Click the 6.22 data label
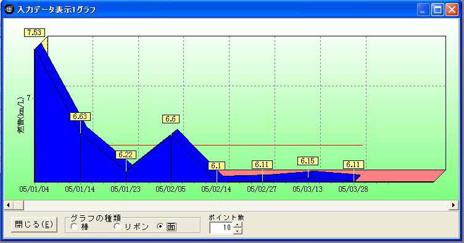 (126, 155)
